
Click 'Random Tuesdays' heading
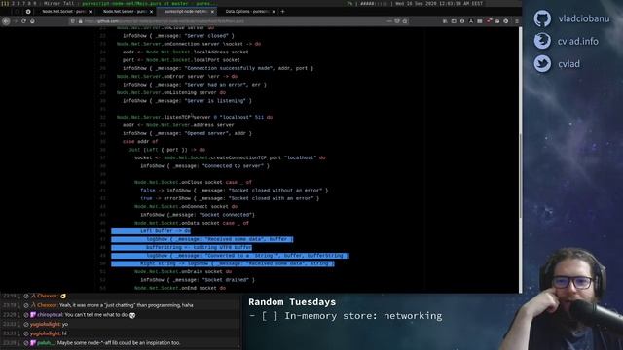coord(292,302)
